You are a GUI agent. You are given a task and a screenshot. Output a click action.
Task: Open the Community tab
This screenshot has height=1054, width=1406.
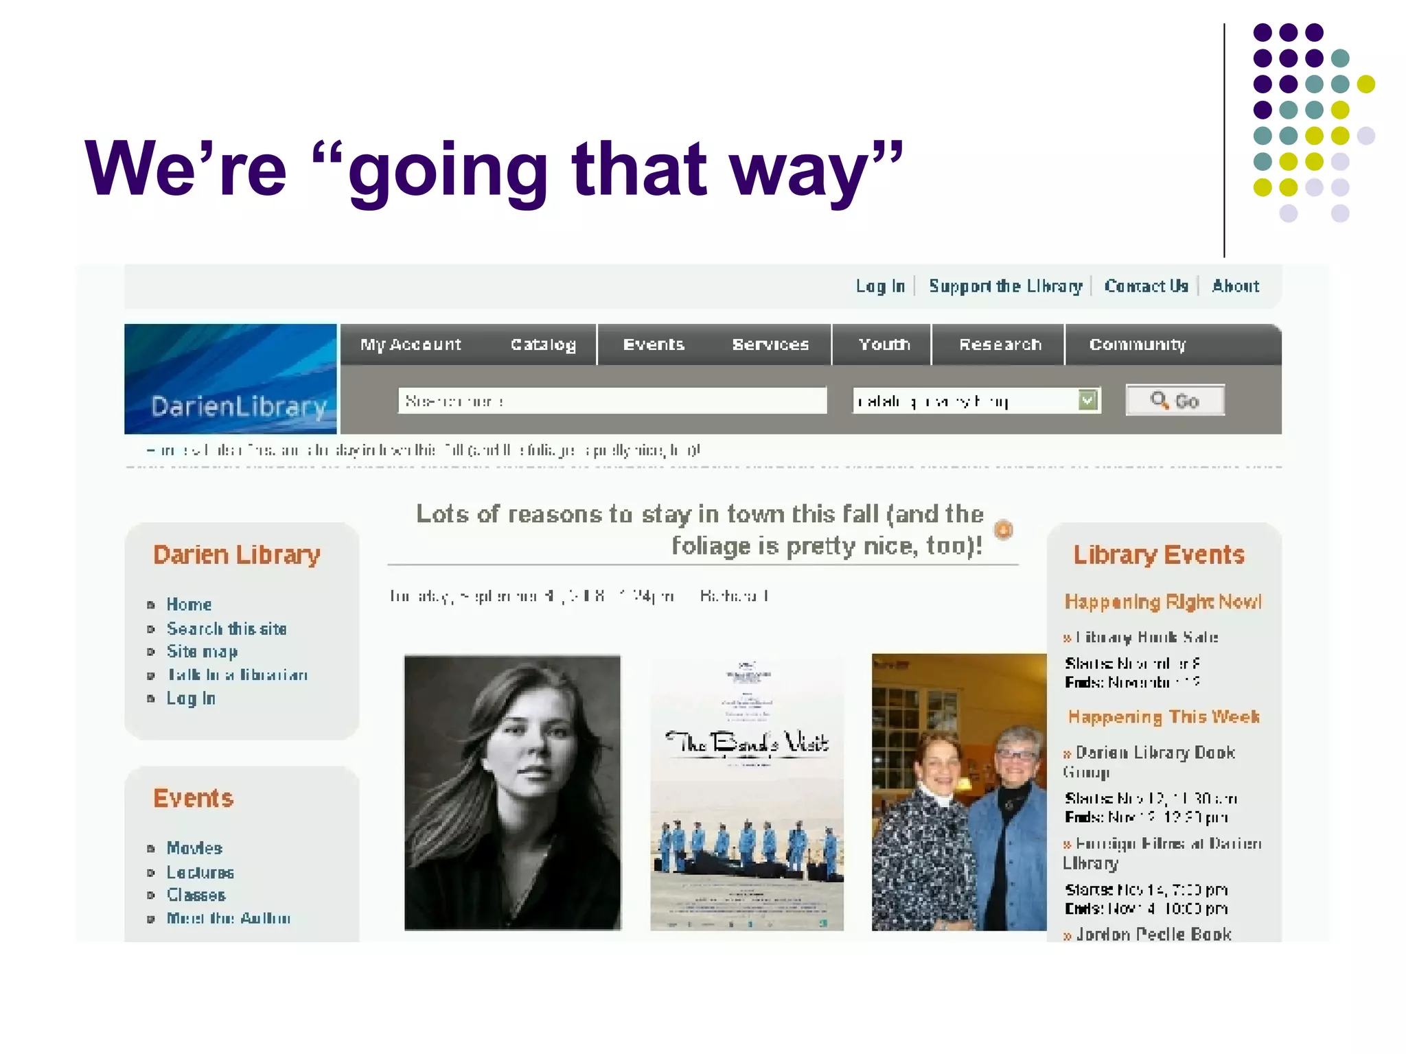(1137, 344)
